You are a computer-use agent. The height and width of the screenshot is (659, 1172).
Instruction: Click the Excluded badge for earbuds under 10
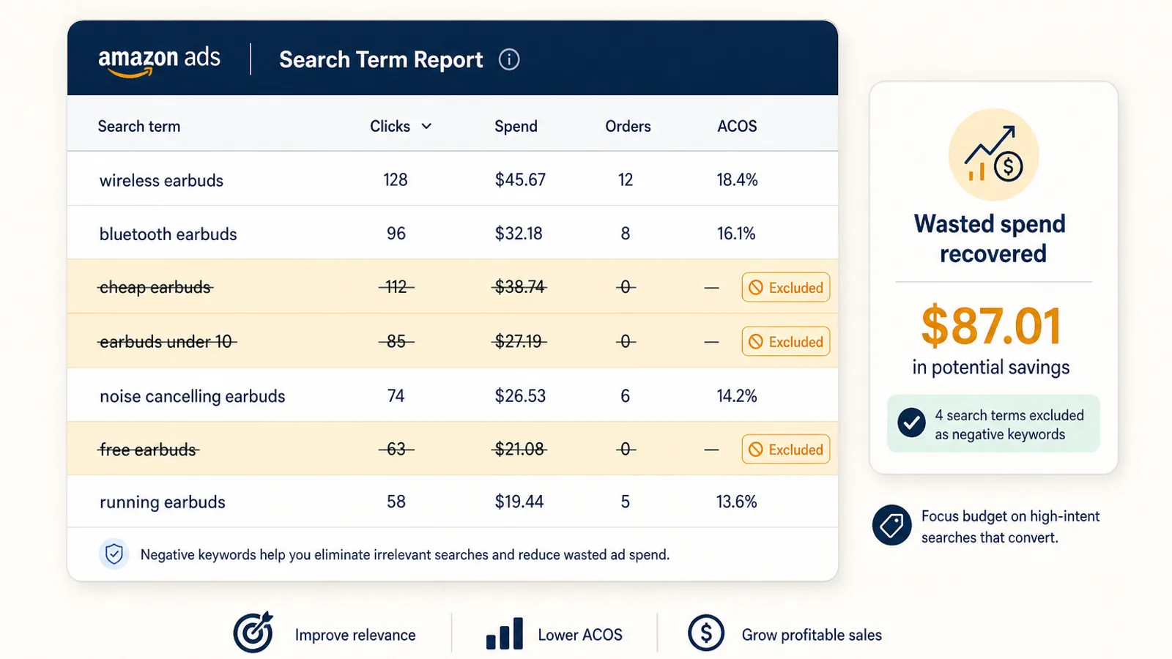(x=786, y=342)
